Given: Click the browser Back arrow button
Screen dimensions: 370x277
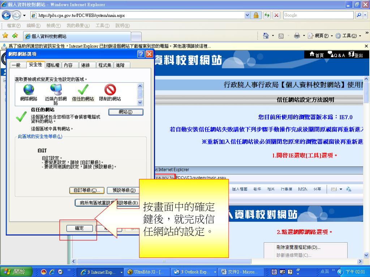Looking at the screenshot, I should (x=7, y=16).
